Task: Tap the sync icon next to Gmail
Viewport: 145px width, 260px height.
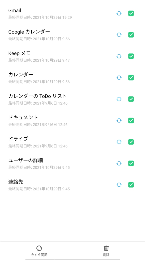Action: [x=119, y=13]
